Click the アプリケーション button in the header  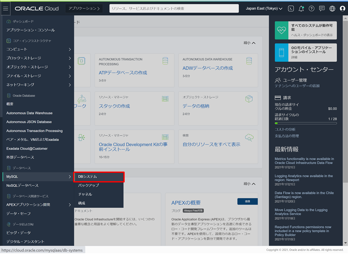[x=83, y=8]
